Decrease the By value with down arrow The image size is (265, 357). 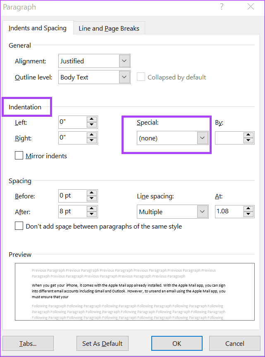(248, 141)
